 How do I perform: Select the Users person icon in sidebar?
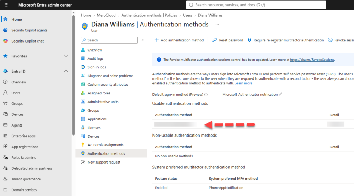point(6,93)
